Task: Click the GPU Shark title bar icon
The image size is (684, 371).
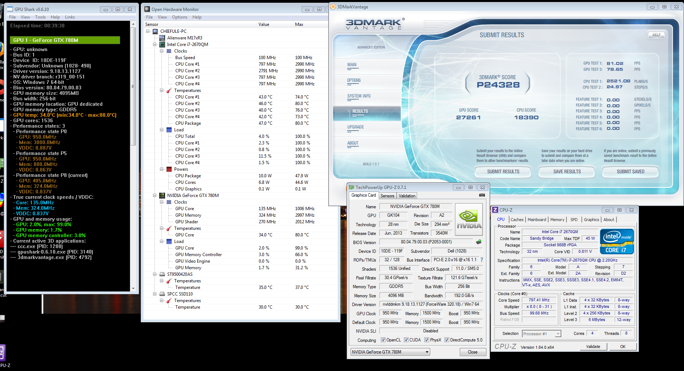Action: pyautogui.click(x=10, y=9)
